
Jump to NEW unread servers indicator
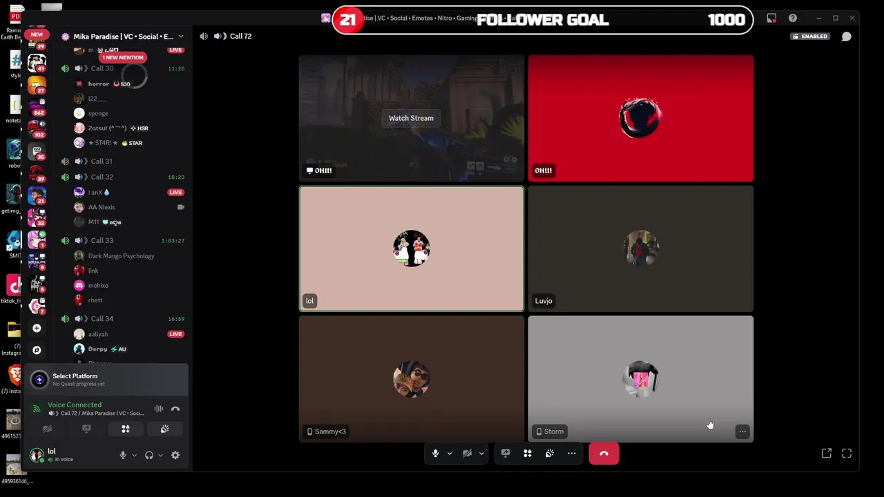pyautogui.click(x=37, y=35)
